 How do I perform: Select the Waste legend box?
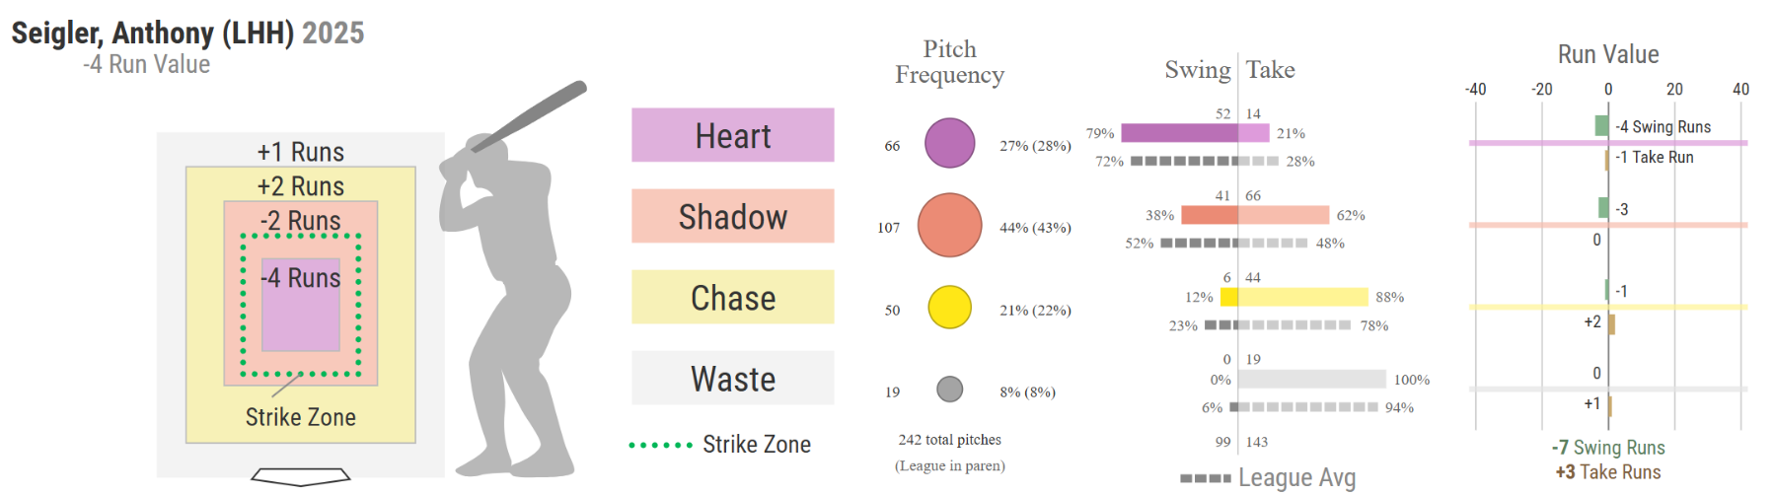coord(732,378)
